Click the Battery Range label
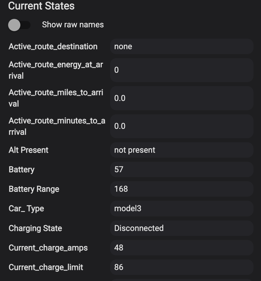This screenshot has width=261, height=281. coord(34,189)
